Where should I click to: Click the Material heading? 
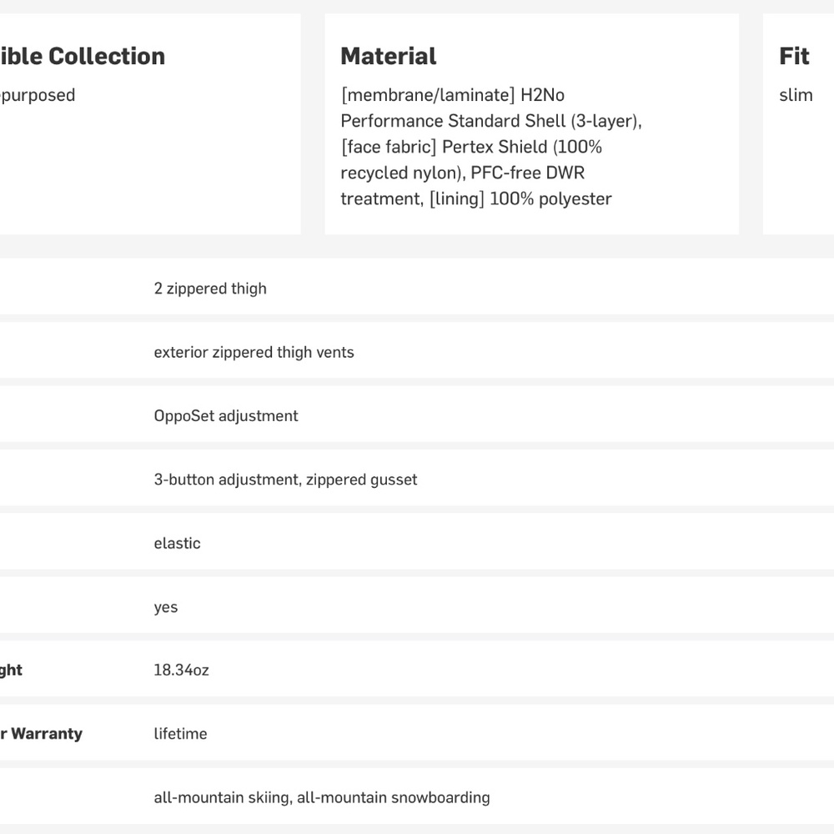click(389, 57)
